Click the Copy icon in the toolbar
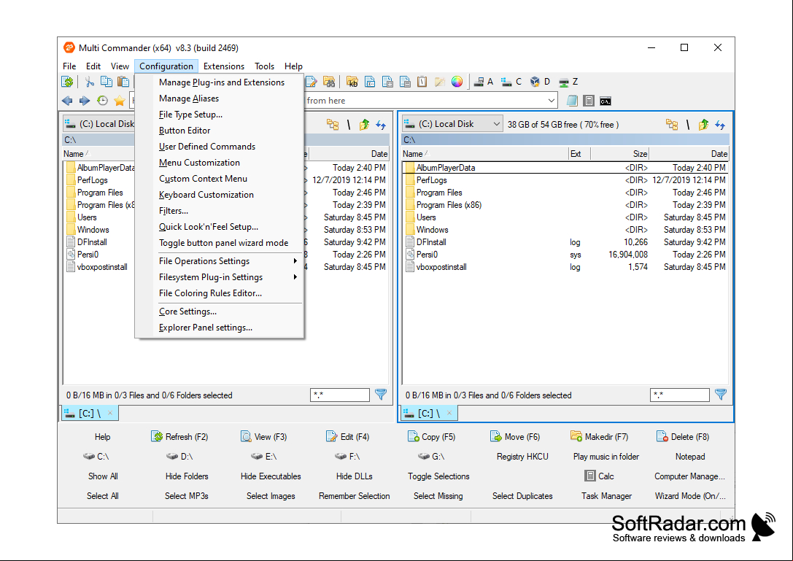The image size is (793, 561). tap(107, 82)
